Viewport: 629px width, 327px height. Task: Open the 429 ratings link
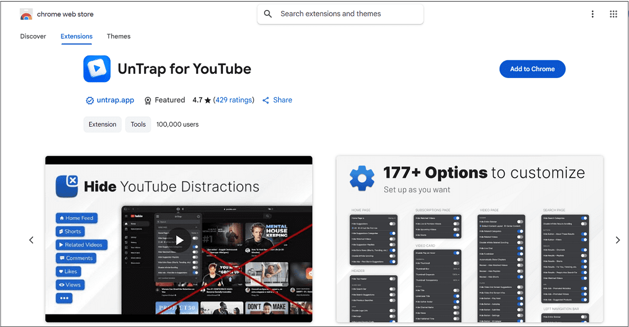pos(234,100)
